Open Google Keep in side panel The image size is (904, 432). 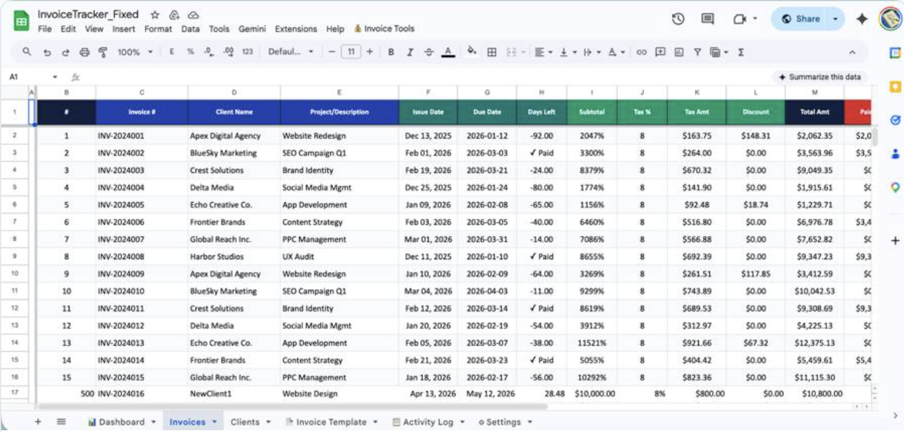pos(895,87)
